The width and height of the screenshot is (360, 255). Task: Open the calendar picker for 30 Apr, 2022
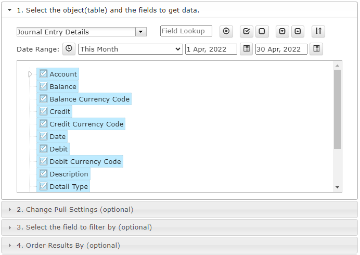pos(316,49)
